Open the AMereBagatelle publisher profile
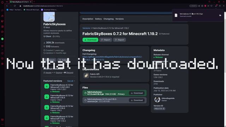The height and width of the screenshot is (127, 226). coord(168,98)
